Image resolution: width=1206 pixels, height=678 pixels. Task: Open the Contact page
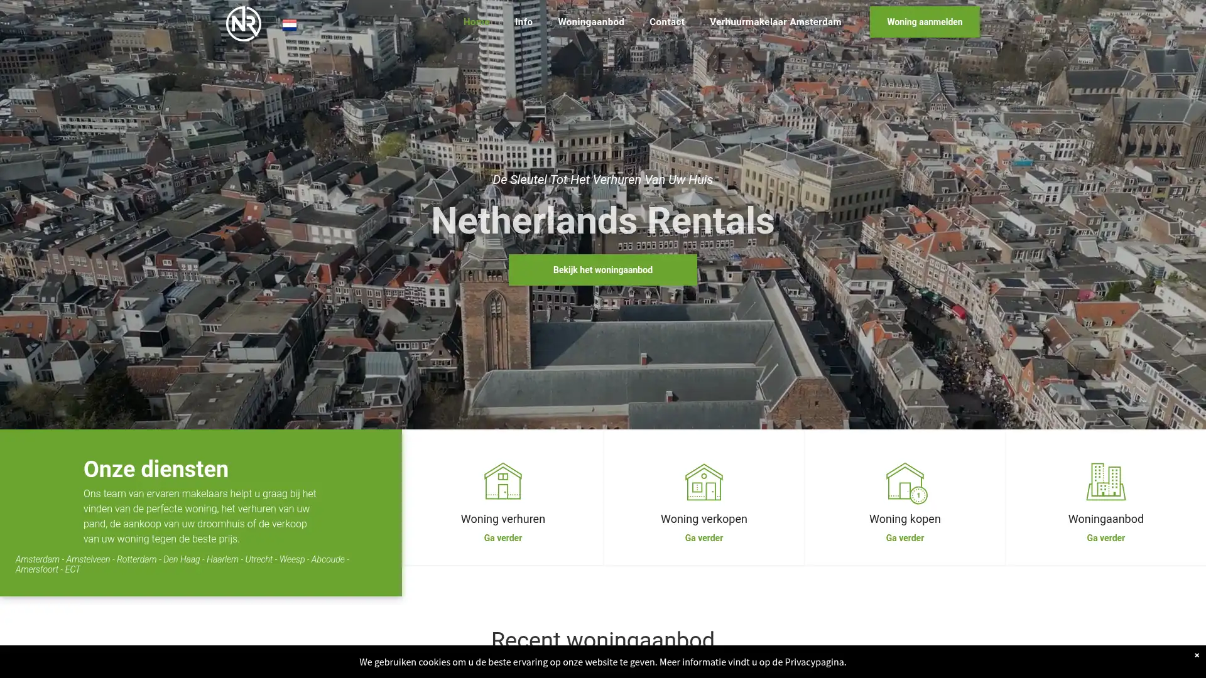666,21
